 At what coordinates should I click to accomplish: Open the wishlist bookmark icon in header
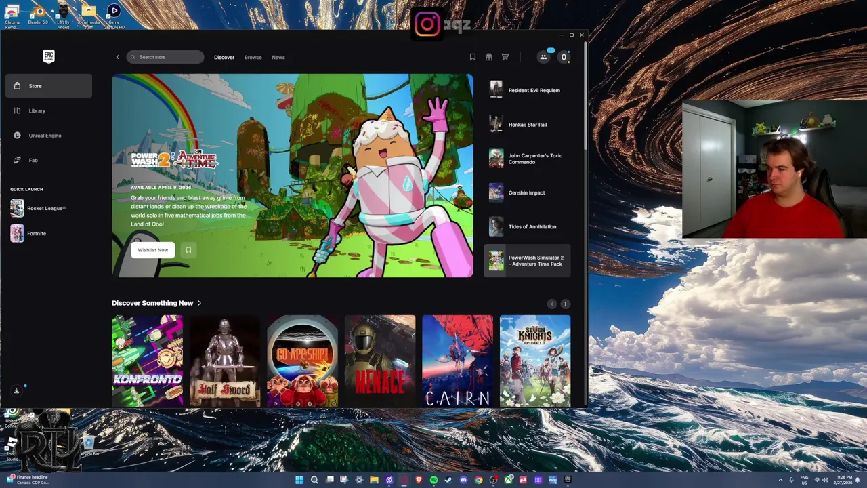click(472, 57)
